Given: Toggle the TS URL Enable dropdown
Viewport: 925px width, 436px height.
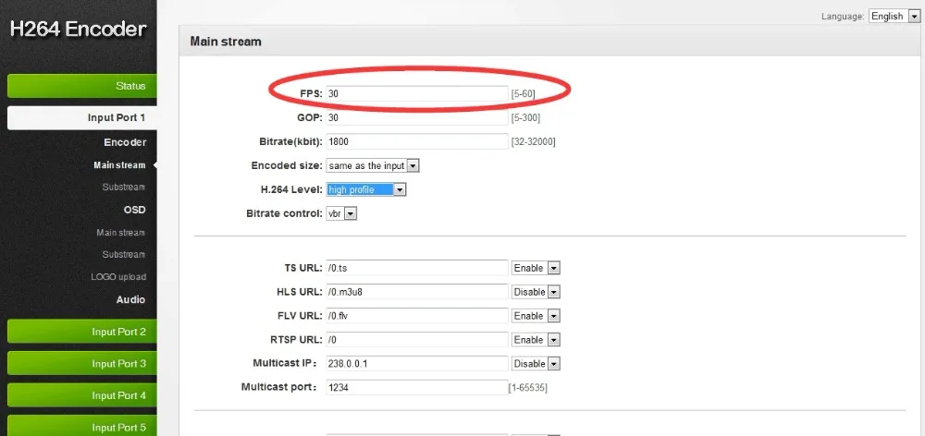Looking at the screenshot, I should point(535,268).
